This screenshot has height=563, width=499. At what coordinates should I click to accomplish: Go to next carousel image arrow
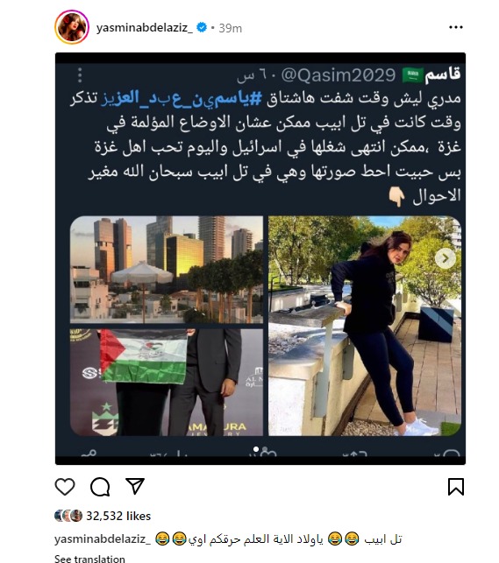pos(446,258)
